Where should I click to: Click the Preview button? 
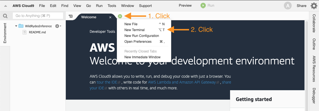coord(185,6)
